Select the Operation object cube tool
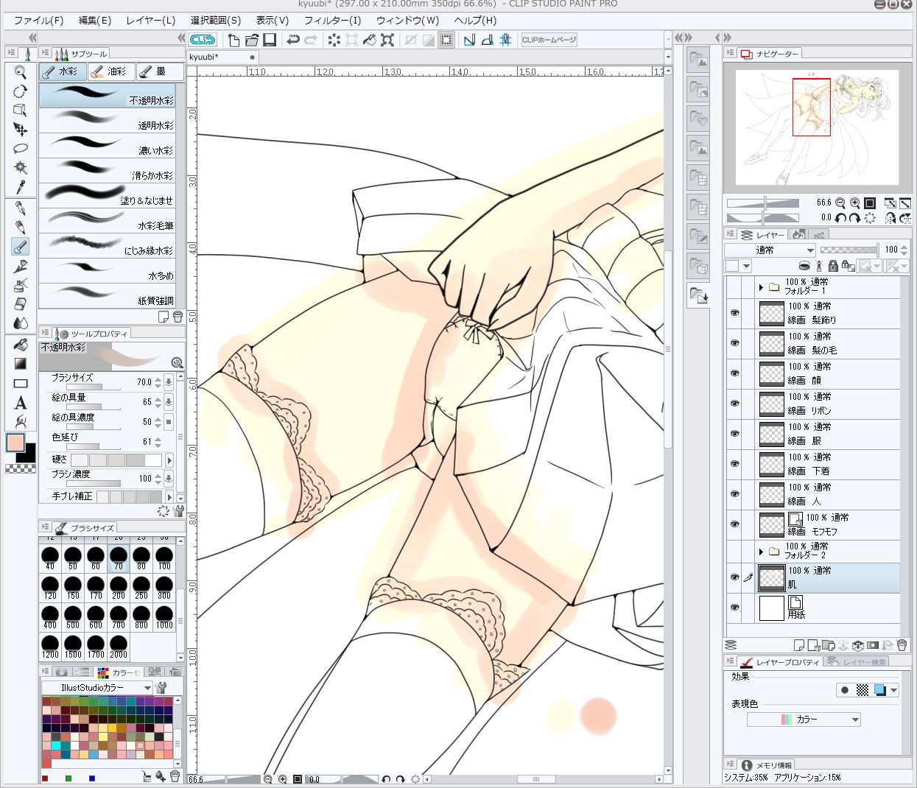The width and height of the screenshot is (917, 788). tap(21, 110)
